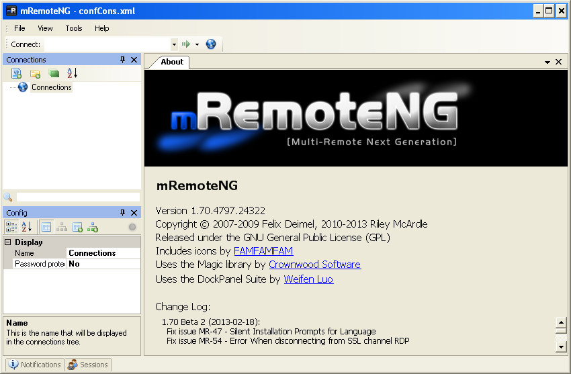Image resolution: width=571 pixels, height=374 pixels.
Task: Click the Default Properties icon in Config
Action: 77,227
